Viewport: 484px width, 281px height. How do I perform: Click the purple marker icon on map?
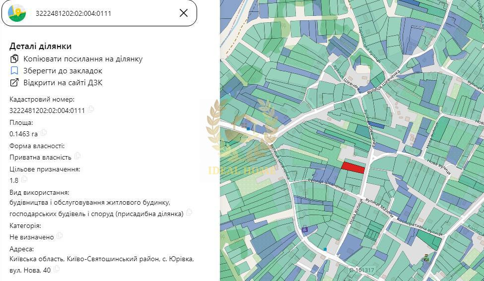(305, 229)
